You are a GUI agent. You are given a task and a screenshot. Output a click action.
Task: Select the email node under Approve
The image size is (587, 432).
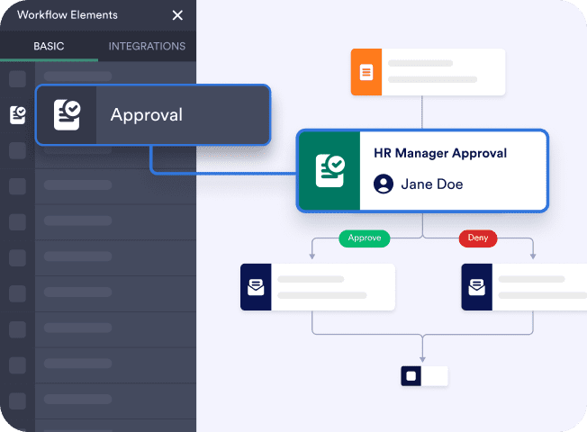pos(318,287)
